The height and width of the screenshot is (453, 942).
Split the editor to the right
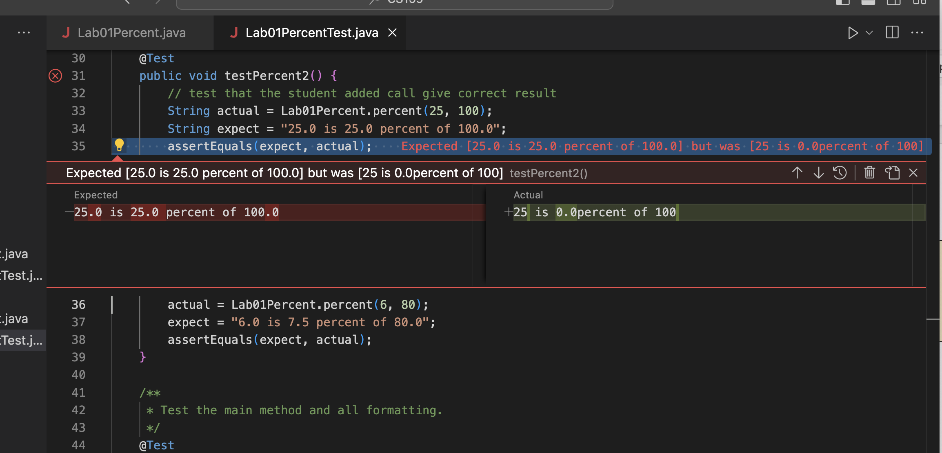pyautogui.click(x=892, y=33)
